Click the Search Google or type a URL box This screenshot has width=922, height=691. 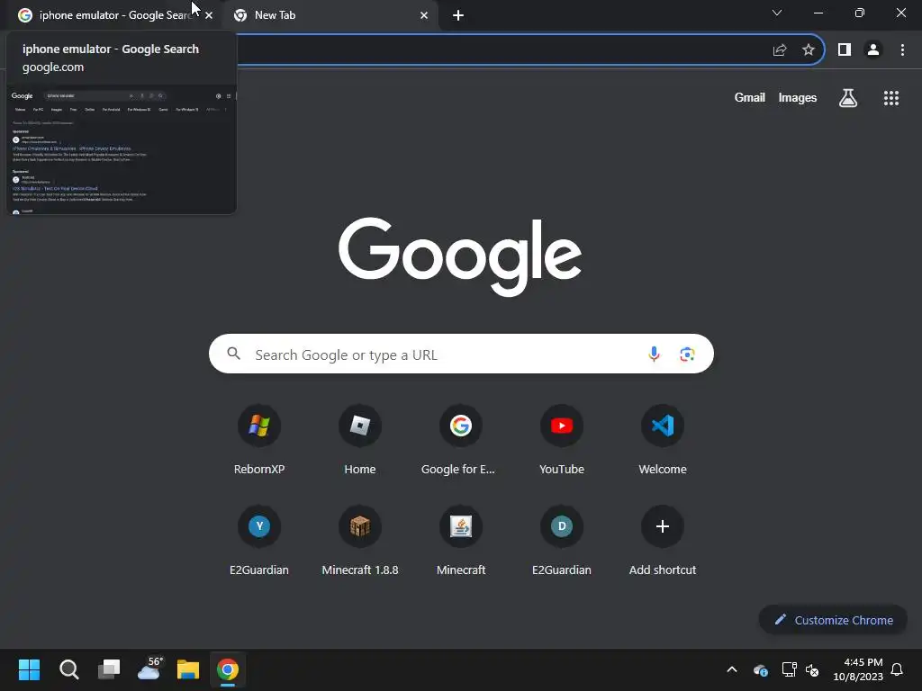click(461, 354)
